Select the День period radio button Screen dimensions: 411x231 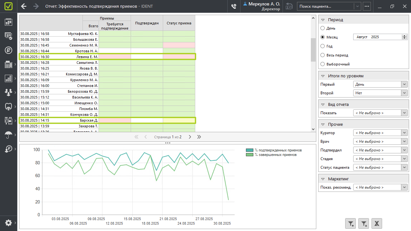coord(323,28)
